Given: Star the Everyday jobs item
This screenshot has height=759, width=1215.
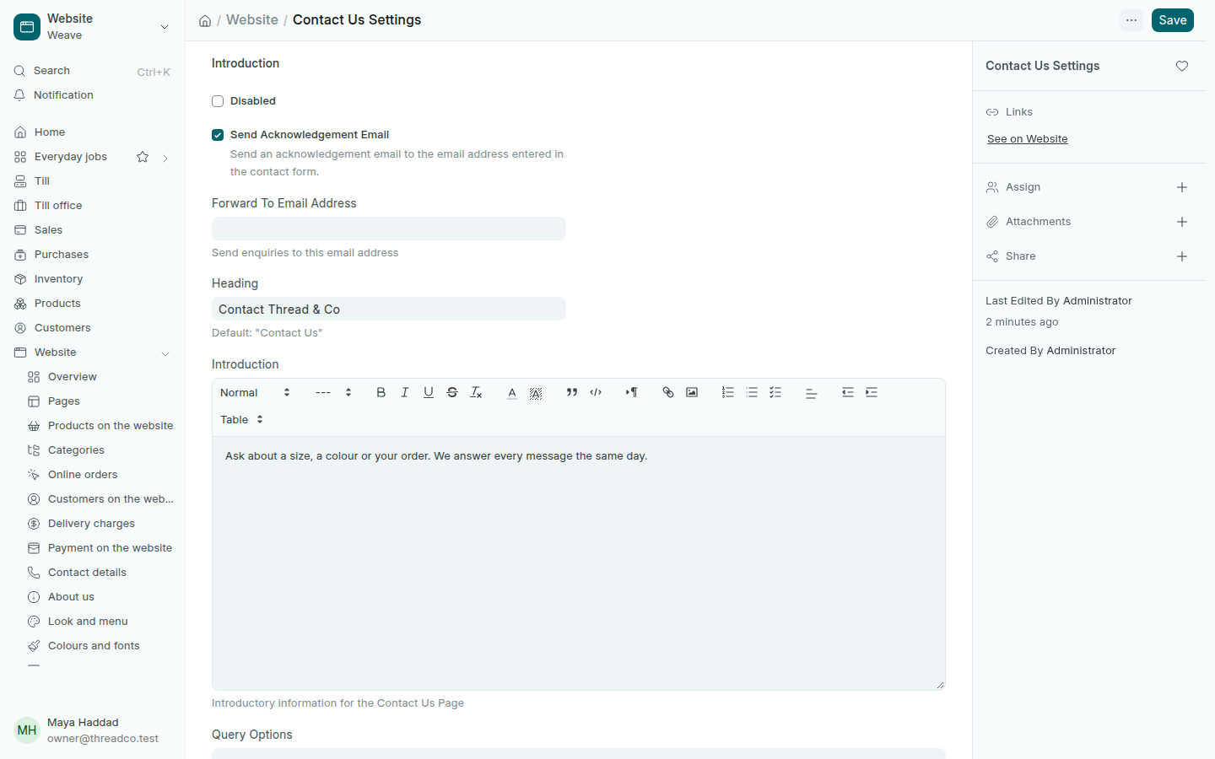Looking at the screenshot, I should tap(143, 157).
